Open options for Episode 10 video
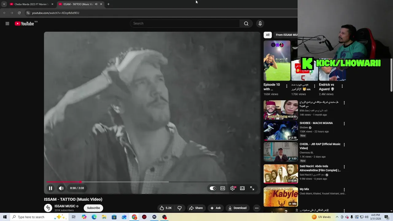Screen dimensions: 393x221 pyautogui.click(x=287, y=86)
